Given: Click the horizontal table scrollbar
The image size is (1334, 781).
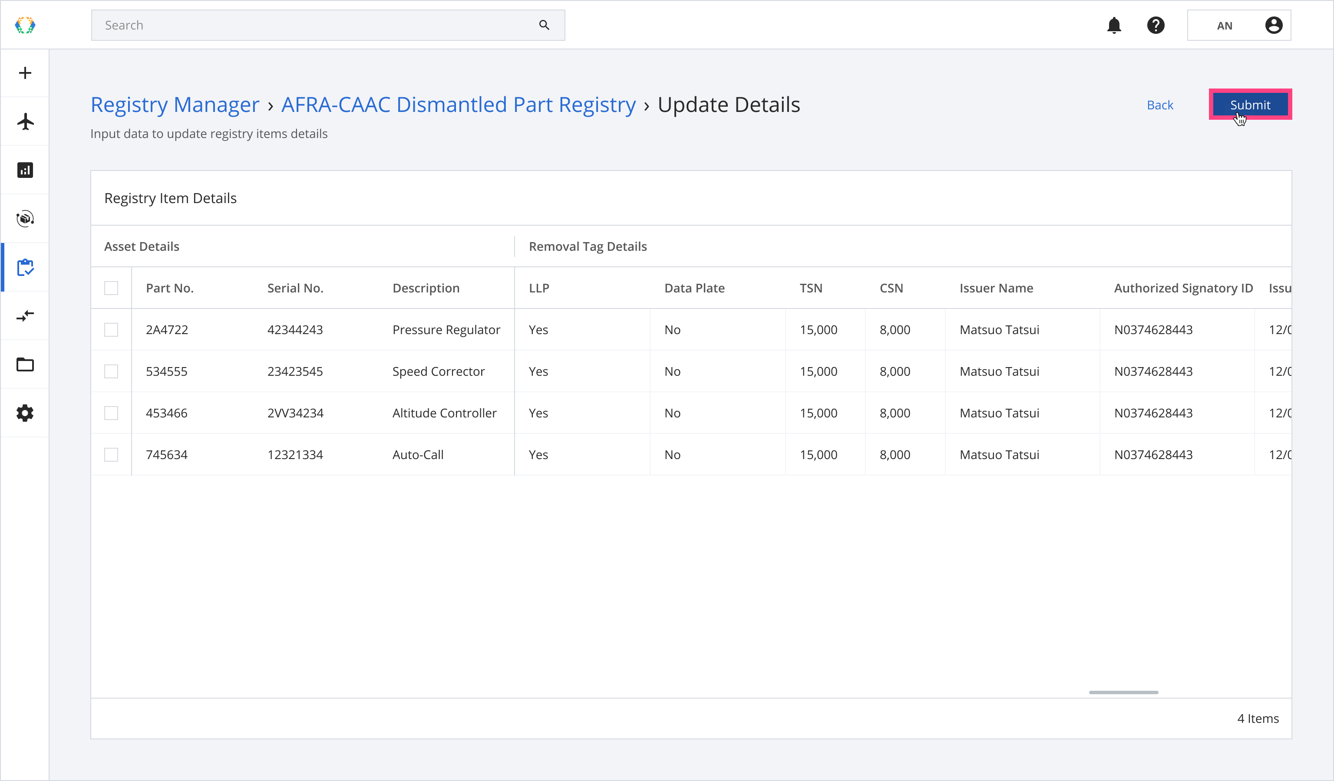Looking at the screenshot, I should coord(1123,692).
